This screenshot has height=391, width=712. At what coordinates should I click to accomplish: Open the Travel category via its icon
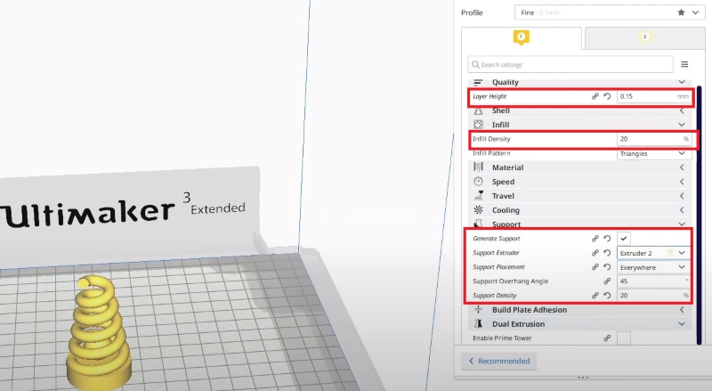coord(478,196)
